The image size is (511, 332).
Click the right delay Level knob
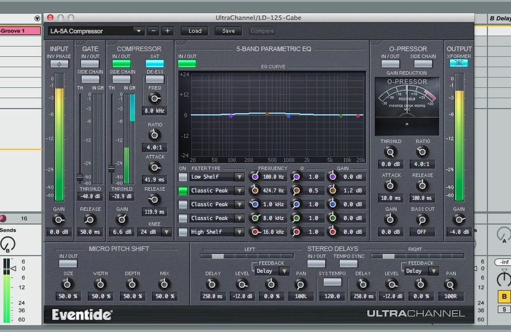pyautogui.click(x=391, y=285)
